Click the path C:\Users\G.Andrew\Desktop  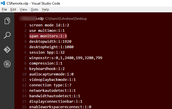(66, 19)
